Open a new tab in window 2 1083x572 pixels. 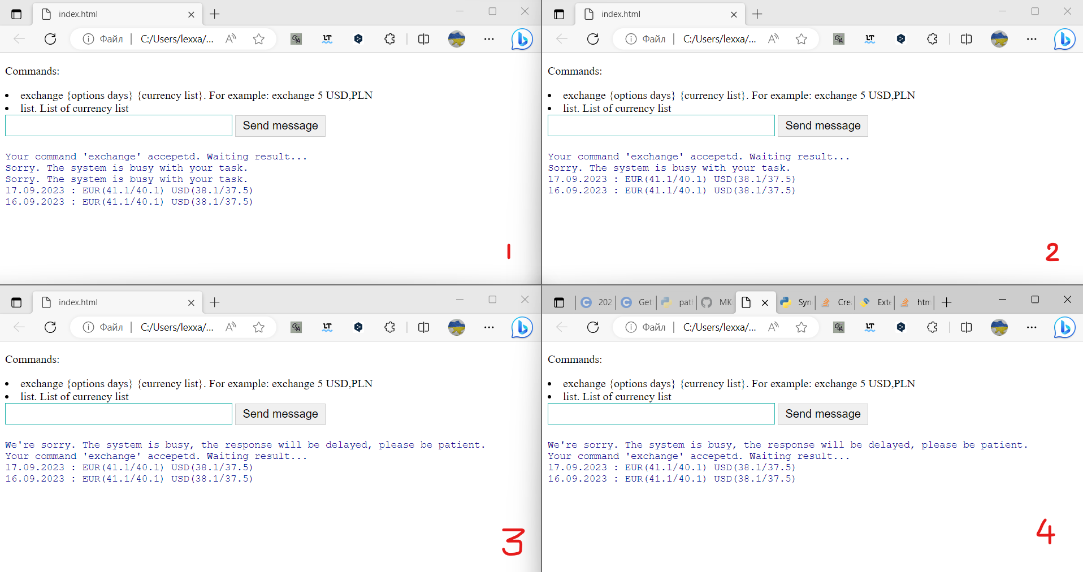click(757, 14)
